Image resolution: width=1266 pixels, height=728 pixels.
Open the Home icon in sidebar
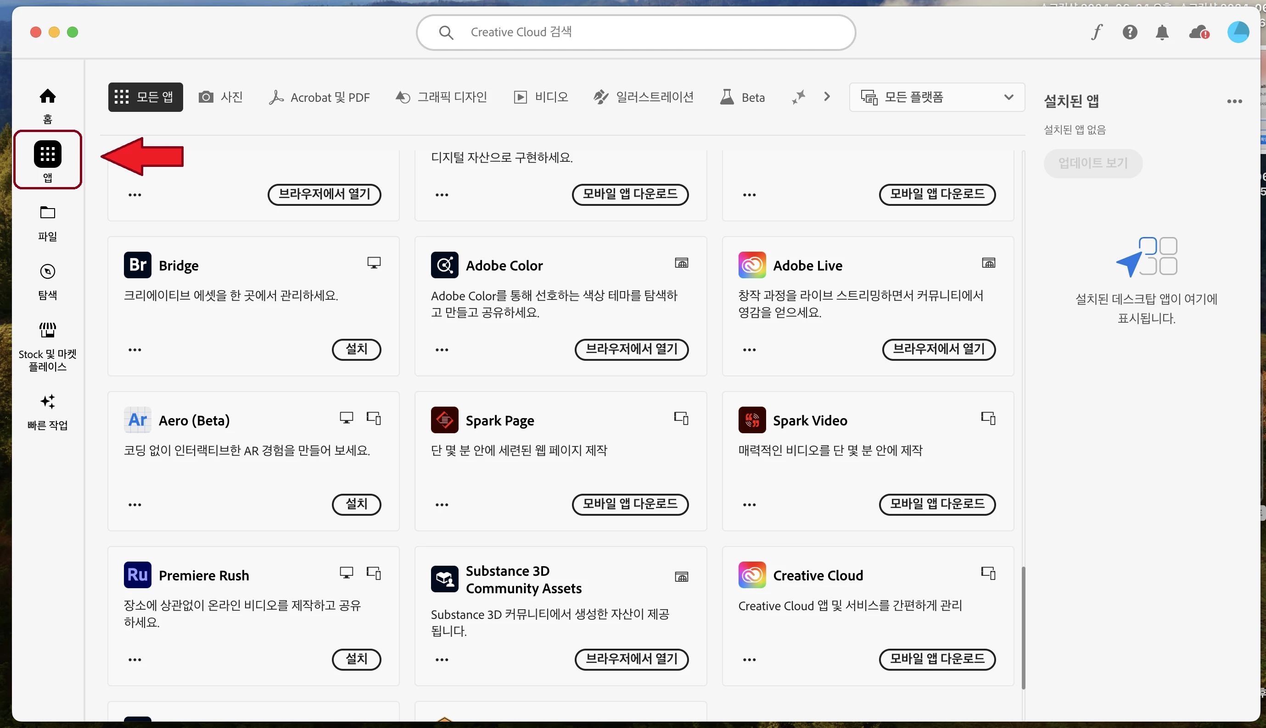click(x=48, y=96)
